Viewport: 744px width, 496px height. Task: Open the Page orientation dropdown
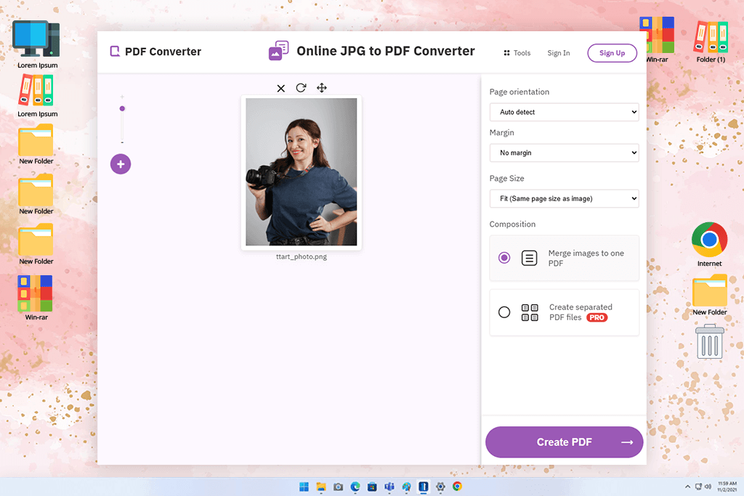click(564, 112)
